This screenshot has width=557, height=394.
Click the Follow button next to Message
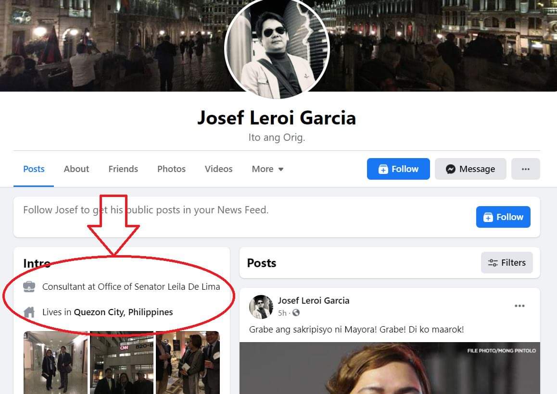coord(398,169)
